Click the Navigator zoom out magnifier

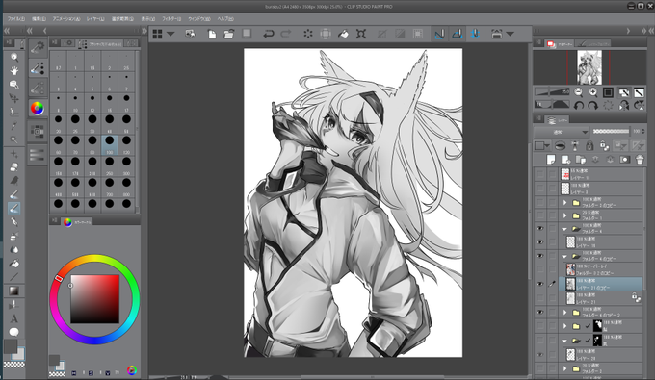(579, 92)
